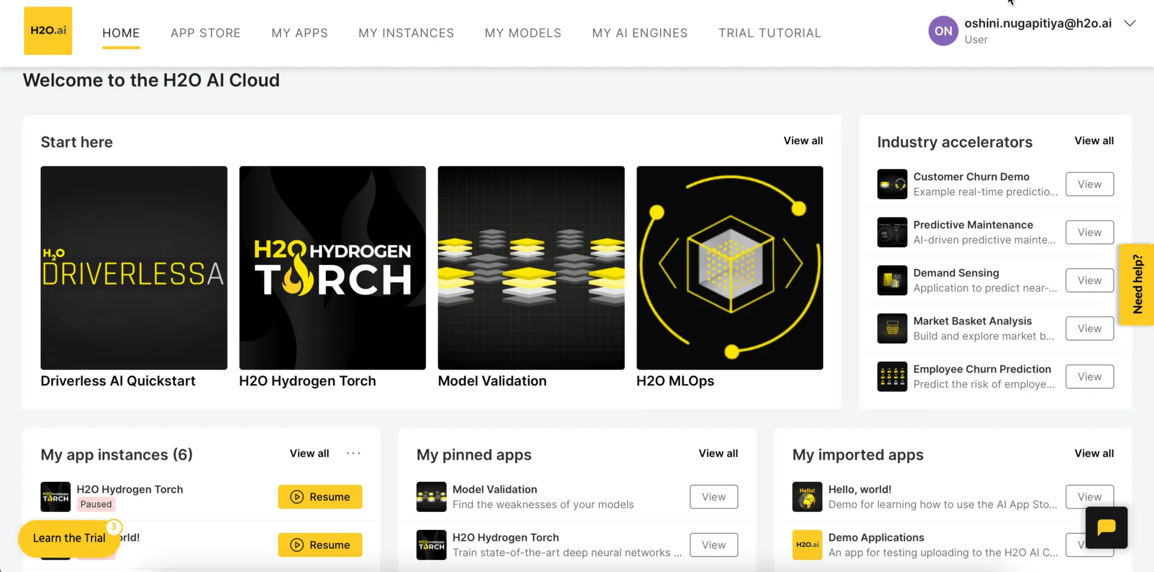Screen dimensions: 1154x572
Task: Click the Model Validation pinned app icon
Action: click(432, 496)
